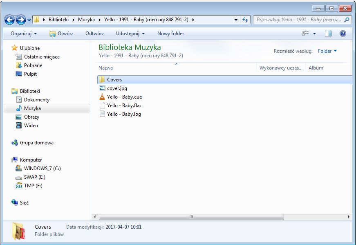This screenshot has height=245, width=356.
Task: Click the Data modyfikacji value 2017-04-07 10:01
Action: [123, 227]
